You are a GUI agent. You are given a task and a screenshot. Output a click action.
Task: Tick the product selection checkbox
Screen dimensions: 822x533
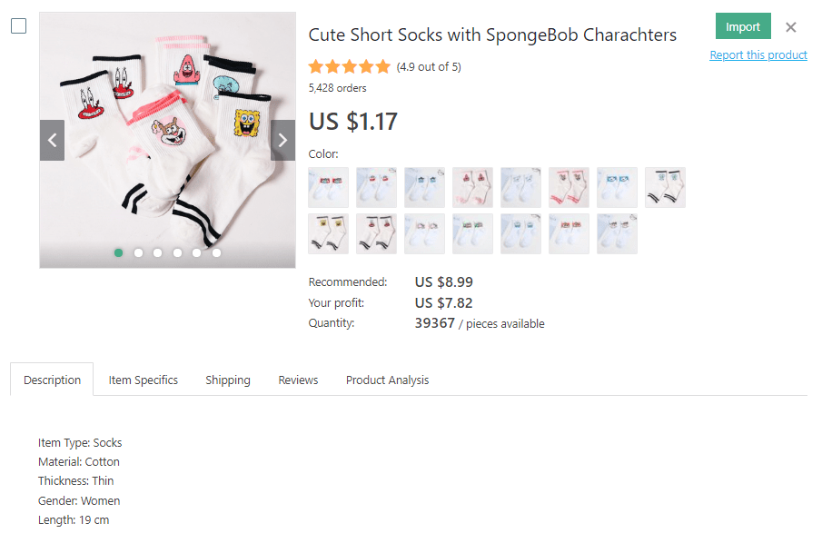tap(18, 26)
